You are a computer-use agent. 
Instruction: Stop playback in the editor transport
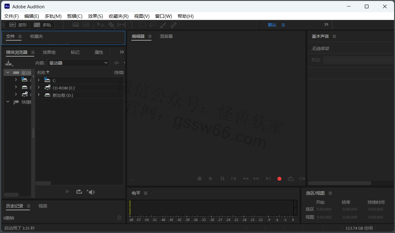(199, 179)
